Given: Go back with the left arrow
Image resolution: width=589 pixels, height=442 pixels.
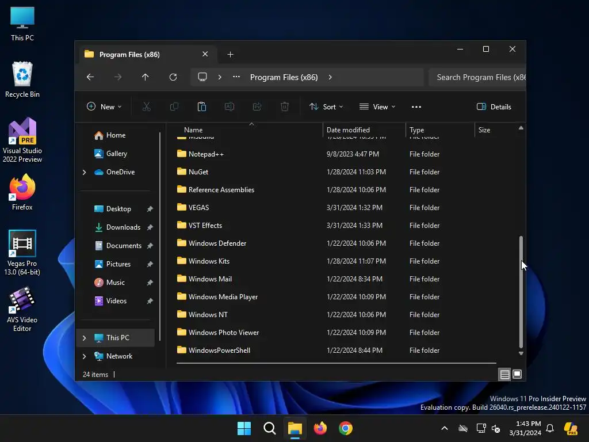Looking at the screenshot, I should (90, 77).
